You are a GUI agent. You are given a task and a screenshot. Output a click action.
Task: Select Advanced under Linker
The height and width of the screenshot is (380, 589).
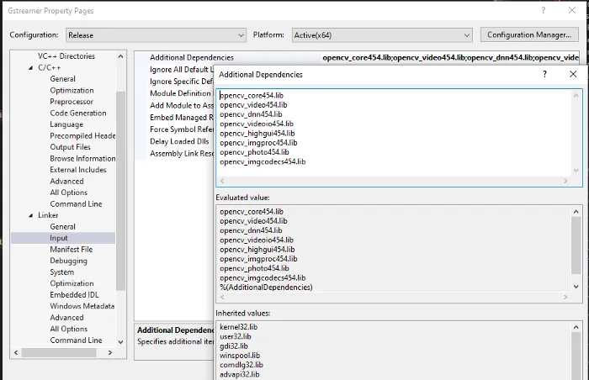coord(66,317)
